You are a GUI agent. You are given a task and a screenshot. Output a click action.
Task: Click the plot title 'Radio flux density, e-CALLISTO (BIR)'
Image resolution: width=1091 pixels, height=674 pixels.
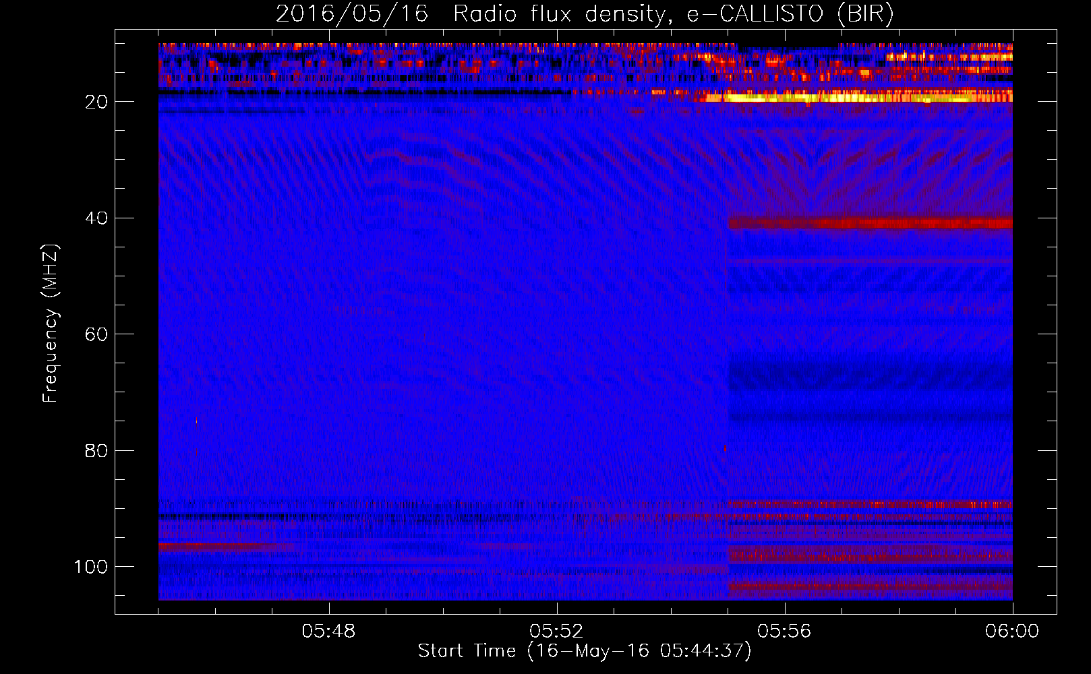point(673,13)
